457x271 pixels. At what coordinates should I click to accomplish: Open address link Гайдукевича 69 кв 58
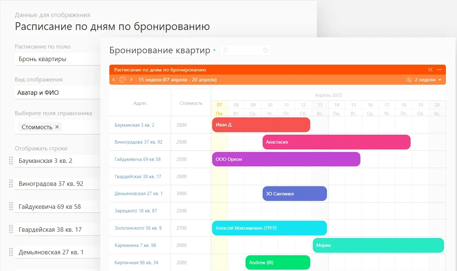pos(137,159)
